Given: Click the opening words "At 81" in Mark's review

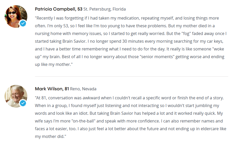Looking at the screenshot, I should click(x=42, y=98).
